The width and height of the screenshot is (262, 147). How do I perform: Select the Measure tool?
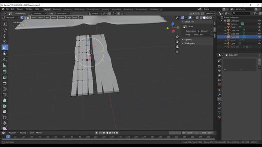(5, 65)
